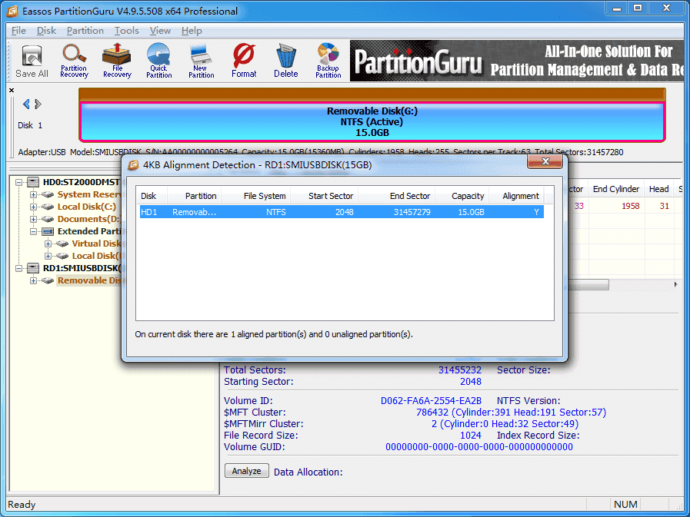Image resolution: width=690 pixels, height=517 pixels.
Task: Select Documents(D:) in the disk tree
Action: pyautogui.click(x=89, y=219)
